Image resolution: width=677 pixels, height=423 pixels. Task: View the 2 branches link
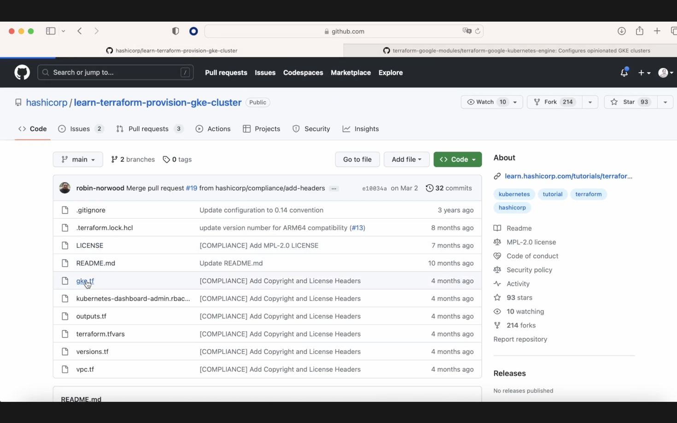pos(133,160)
